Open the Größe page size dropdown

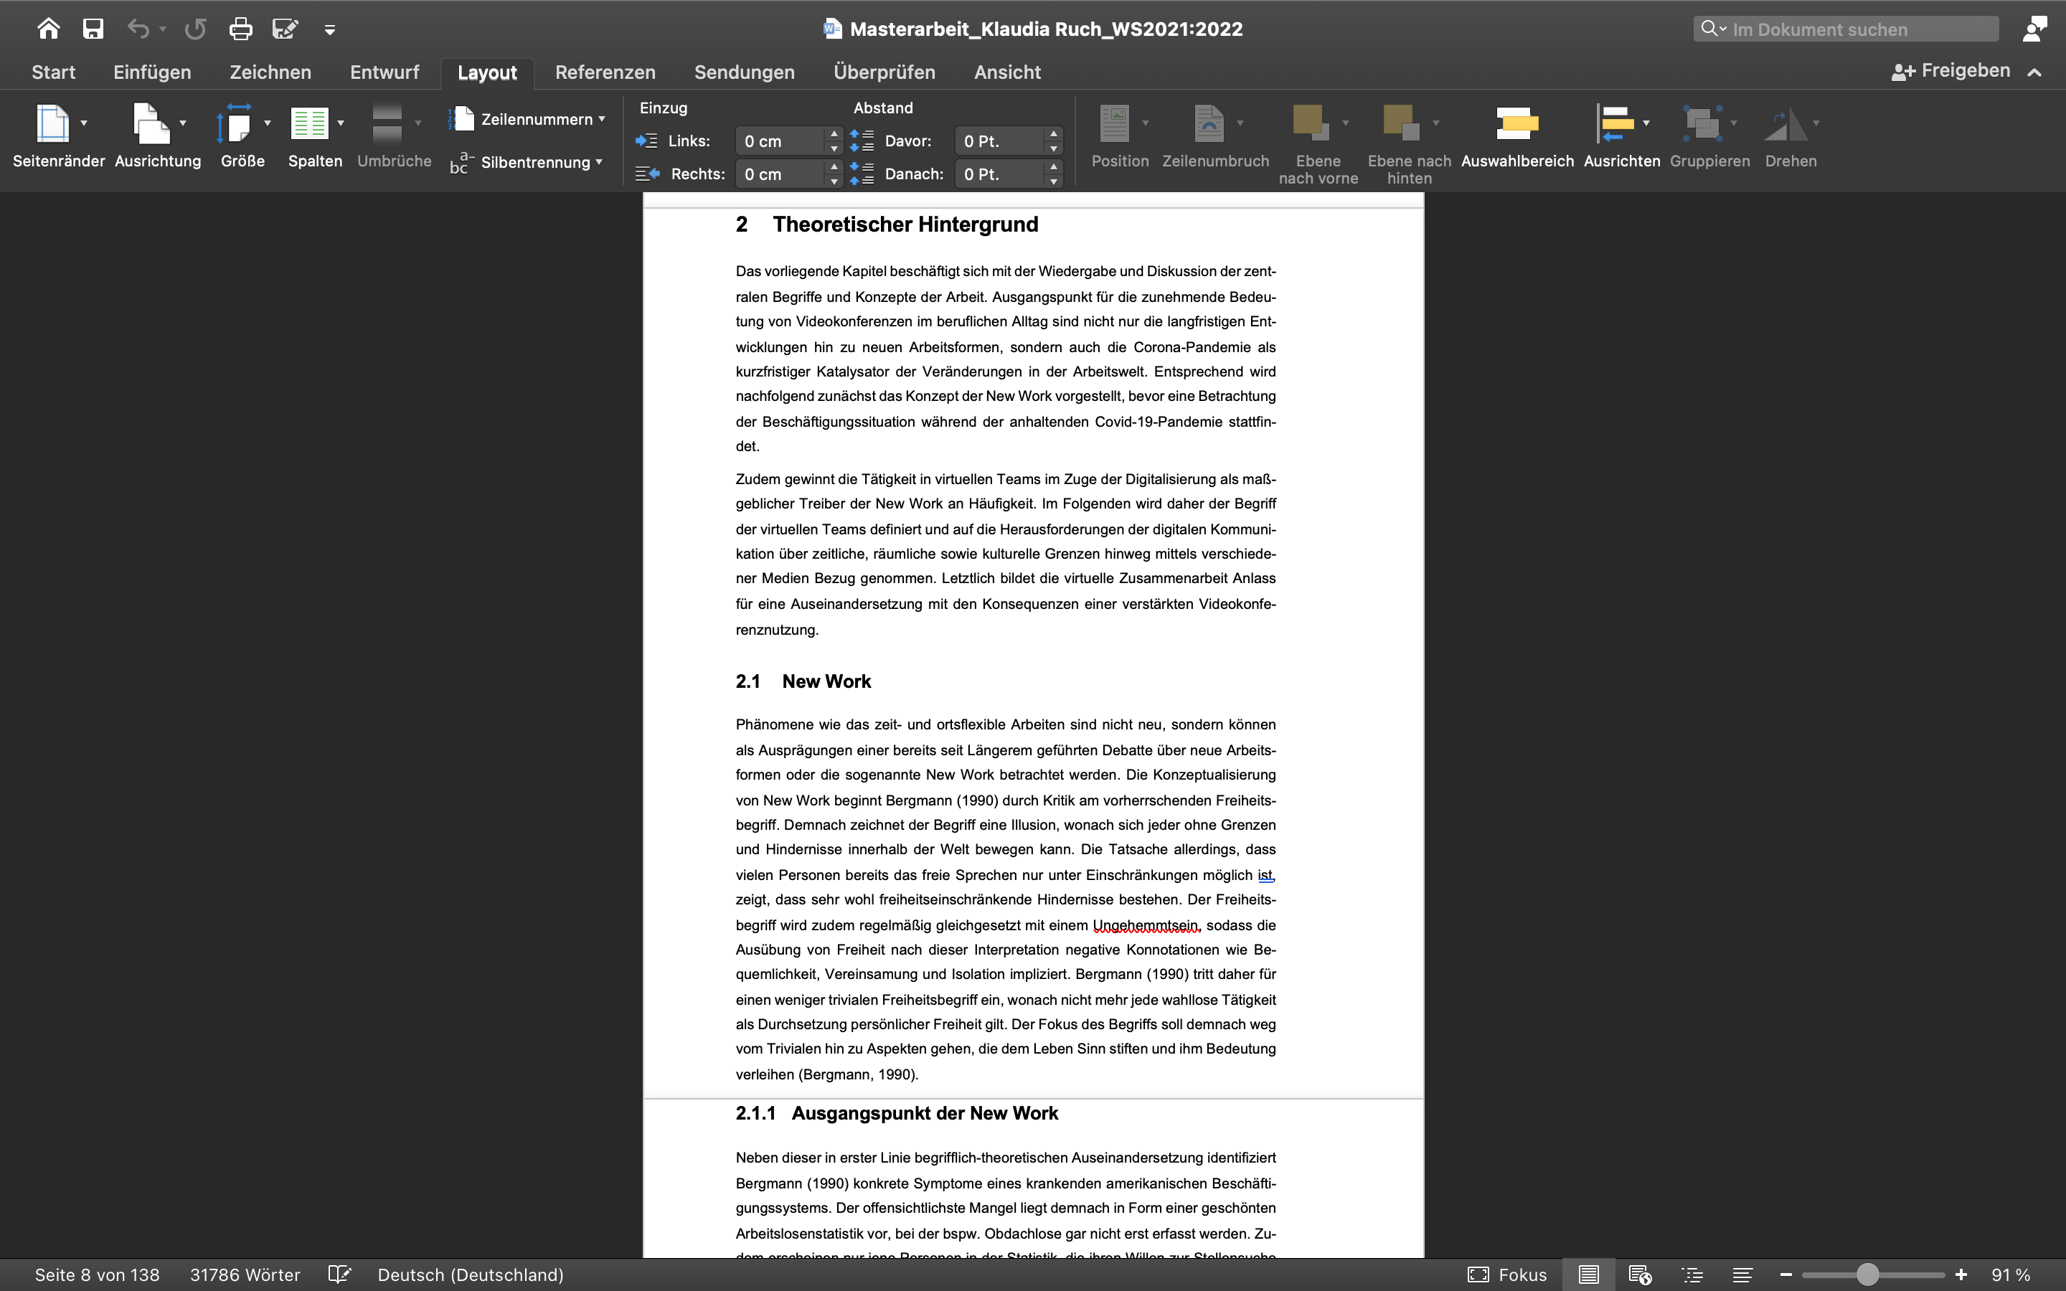239,125
